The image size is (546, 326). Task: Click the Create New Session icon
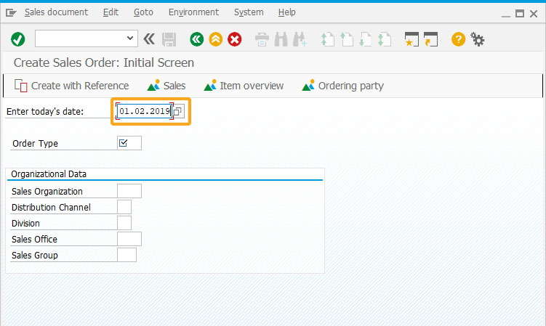411,39
